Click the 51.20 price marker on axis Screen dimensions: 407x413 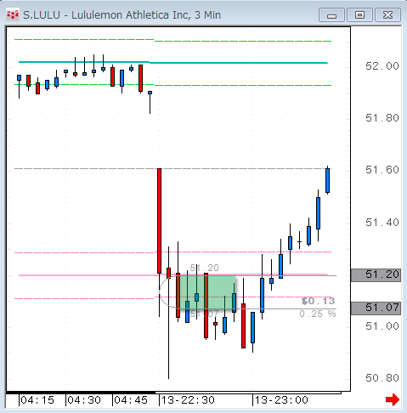coord(376,275)
